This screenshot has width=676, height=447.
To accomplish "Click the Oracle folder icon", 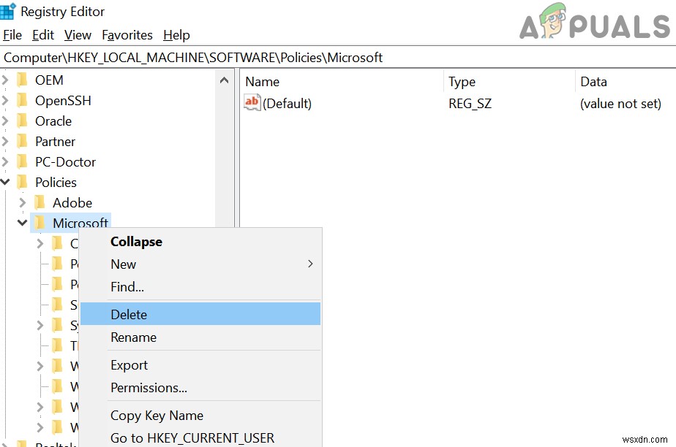I will [x=22, y=121].
